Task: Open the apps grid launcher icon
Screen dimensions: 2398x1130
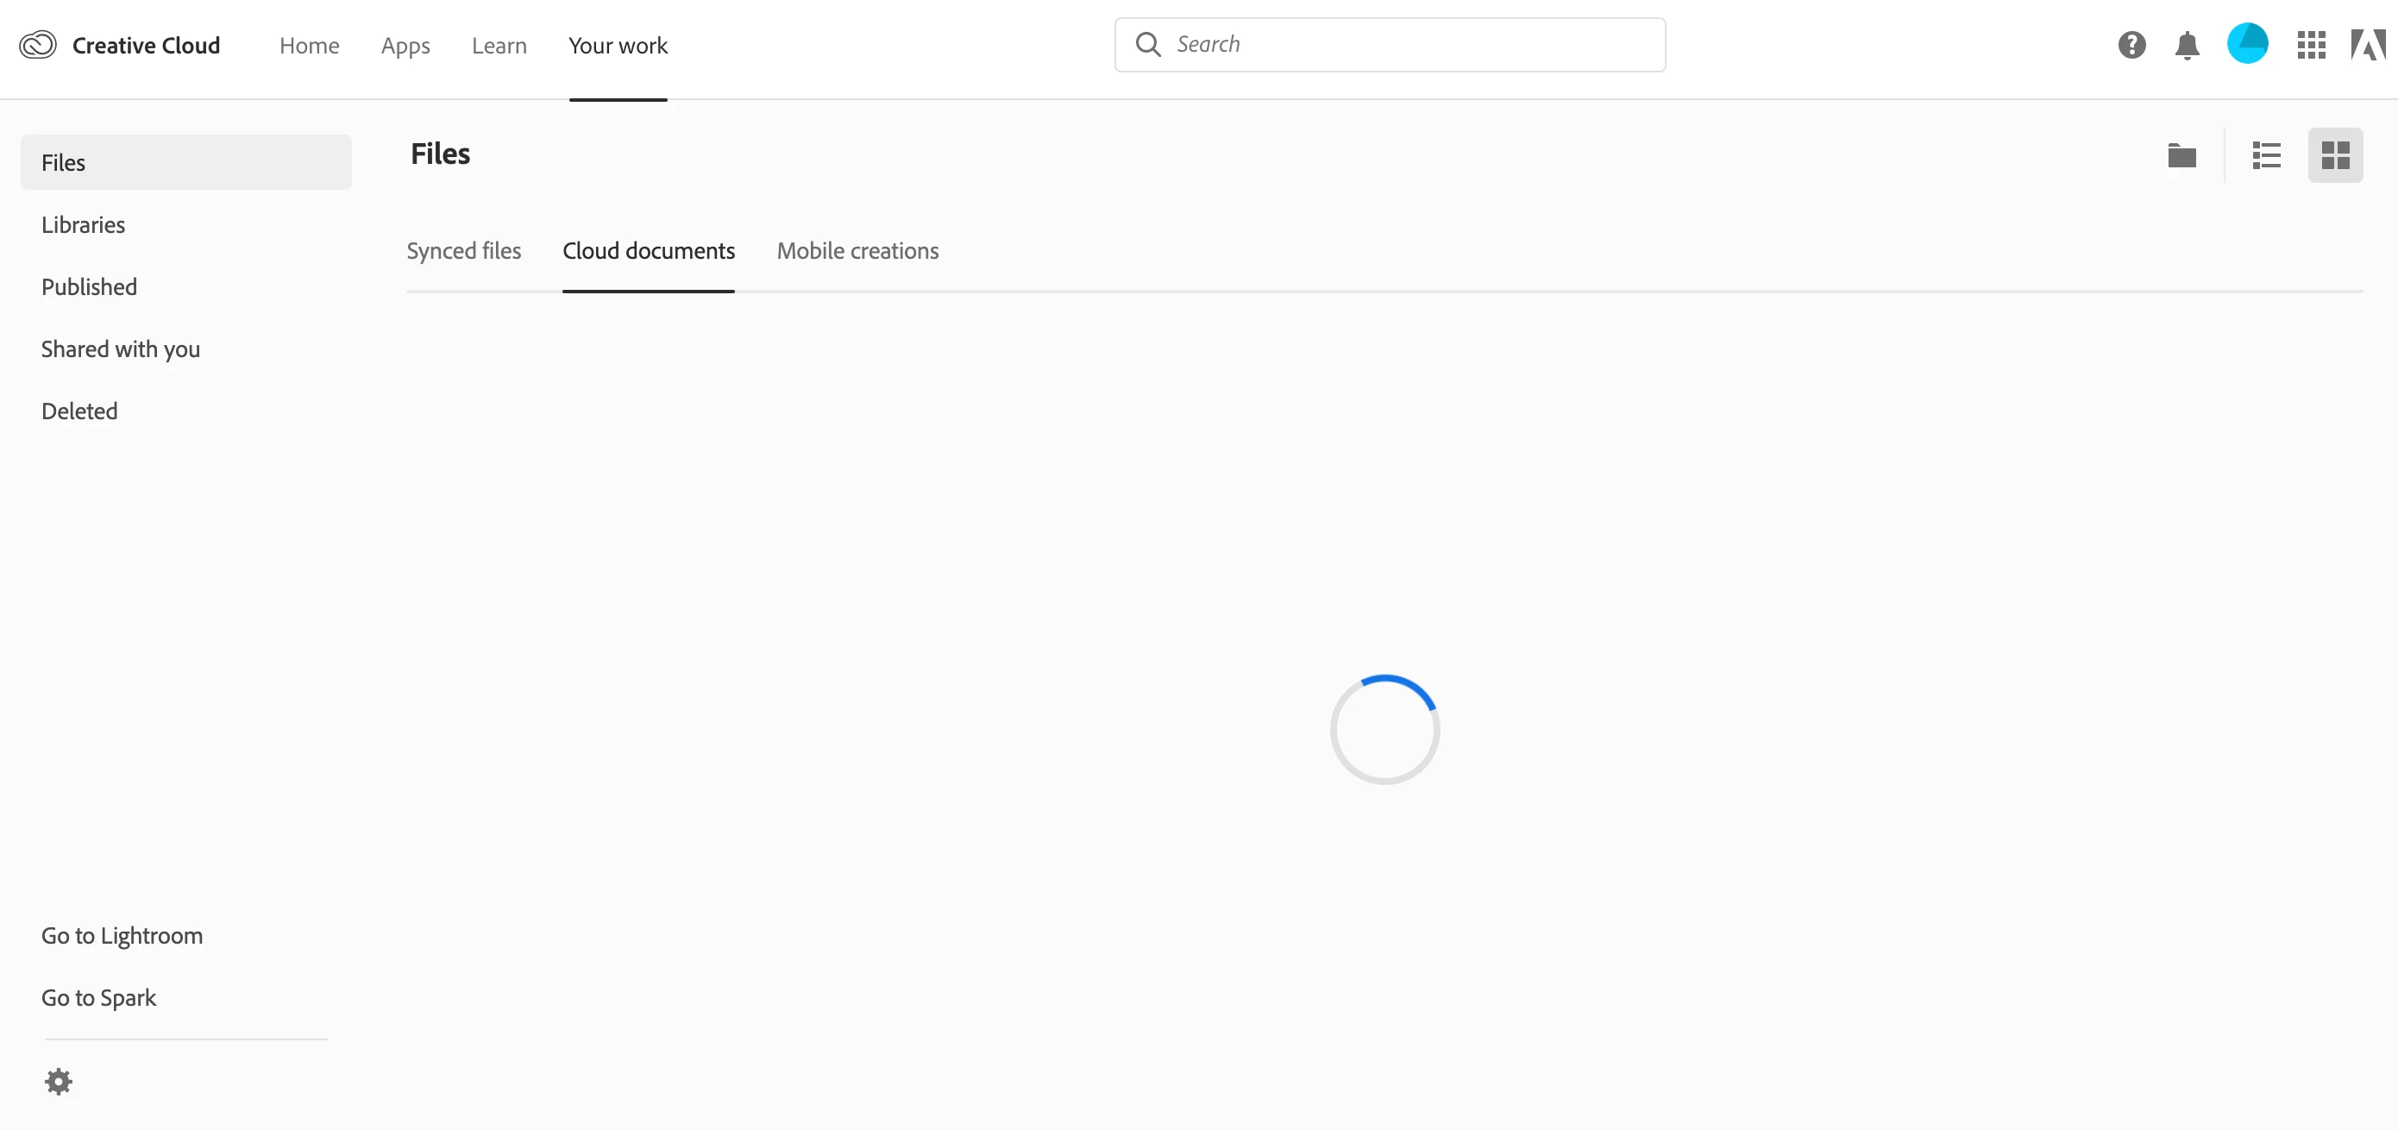Action: pyautogui.click(x=2312, y=45)
